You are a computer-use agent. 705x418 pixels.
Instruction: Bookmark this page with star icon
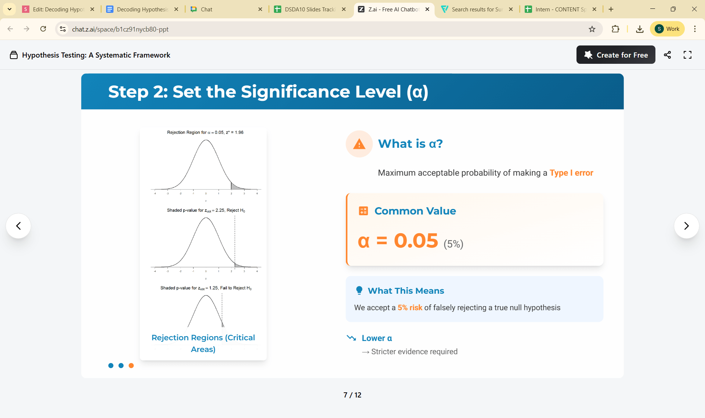(x=592, y=29)
